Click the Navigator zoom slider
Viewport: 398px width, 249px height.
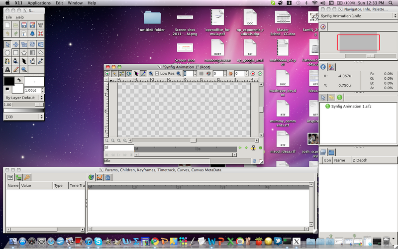pos(371,56)
